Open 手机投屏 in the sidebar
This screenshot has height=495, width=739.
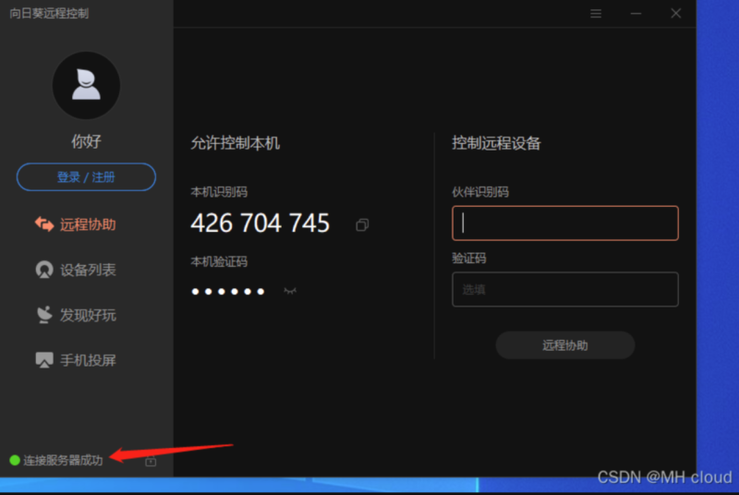(x=76, y=360)
